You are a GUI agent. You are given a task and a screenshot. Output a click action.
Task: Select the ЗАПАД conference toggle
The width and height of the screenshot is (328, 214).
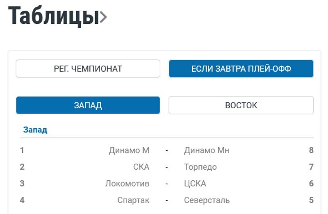pyautogui.click(x=88, y=105)
